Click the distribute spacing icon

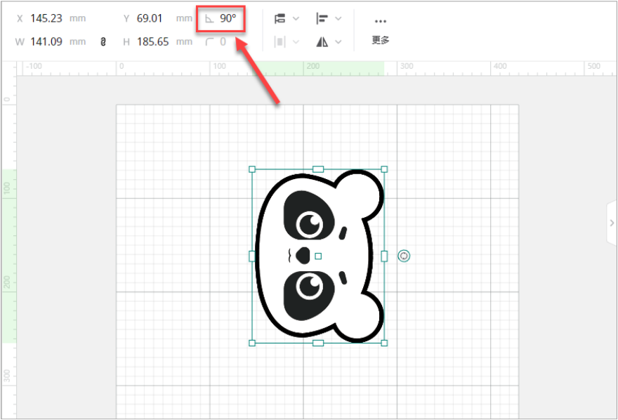[280, 42]
